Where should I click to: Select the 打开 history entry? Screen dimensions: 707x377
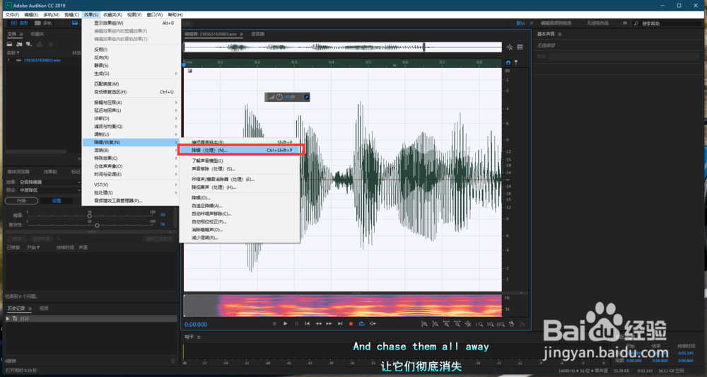pos(90,318)
